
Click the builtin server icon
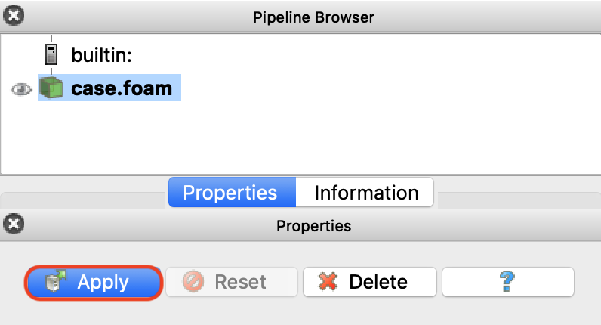pos(51,54)
